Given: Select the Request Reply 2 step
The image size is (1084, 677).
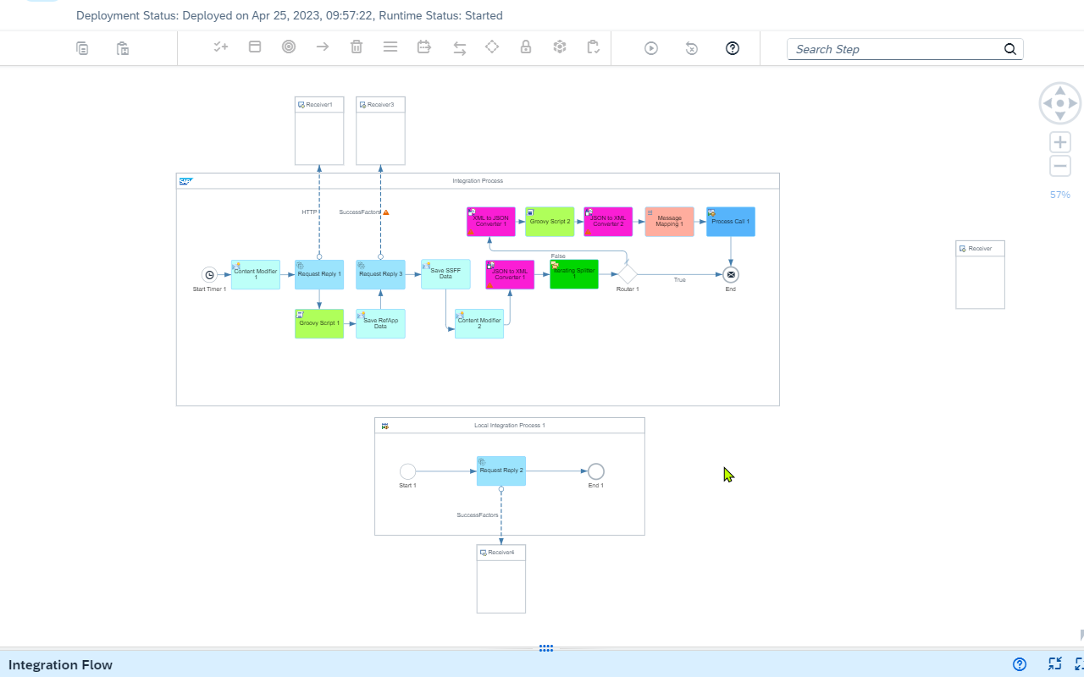Looking at the screenshot, I should pos(501,471).
